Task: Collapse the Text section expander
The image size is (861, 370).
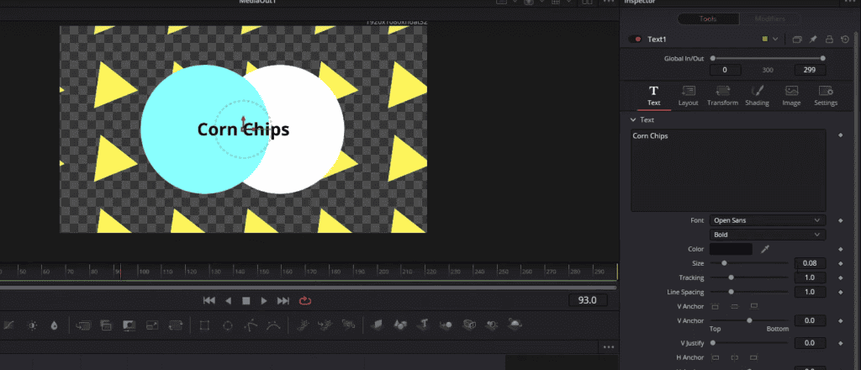Action: [633, 119]
